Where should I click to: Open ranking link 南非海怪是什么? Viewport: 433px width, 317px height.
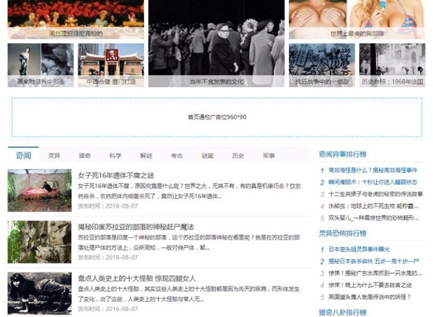pyautogui.click(x=372, y=171)
